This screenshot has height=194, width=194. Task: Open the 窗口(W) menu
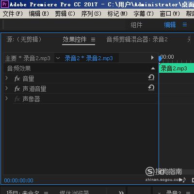pos(170,14)
